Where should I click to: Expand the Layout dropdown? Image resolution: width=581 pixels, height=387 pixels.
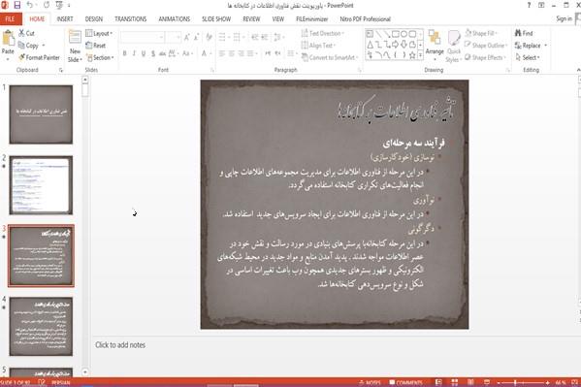click(99, 33)
